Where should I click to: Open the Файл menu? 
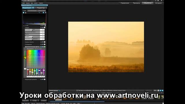(24, 3)
